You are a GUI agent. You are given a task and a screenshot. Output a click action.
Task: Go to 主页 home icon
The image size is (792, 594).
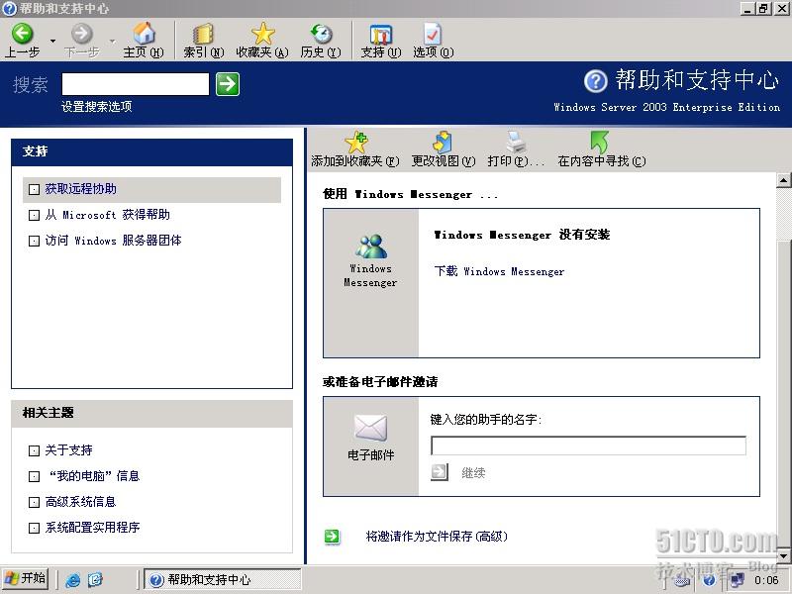[144, 34]
